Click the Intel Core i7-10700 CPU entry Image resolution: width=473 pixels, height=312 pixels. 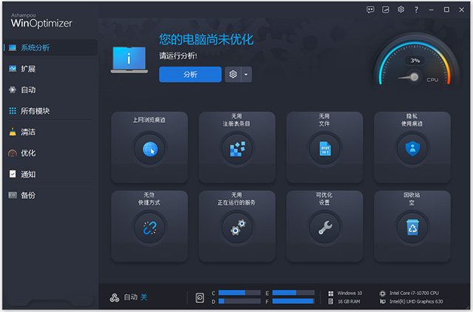[409, 293]
